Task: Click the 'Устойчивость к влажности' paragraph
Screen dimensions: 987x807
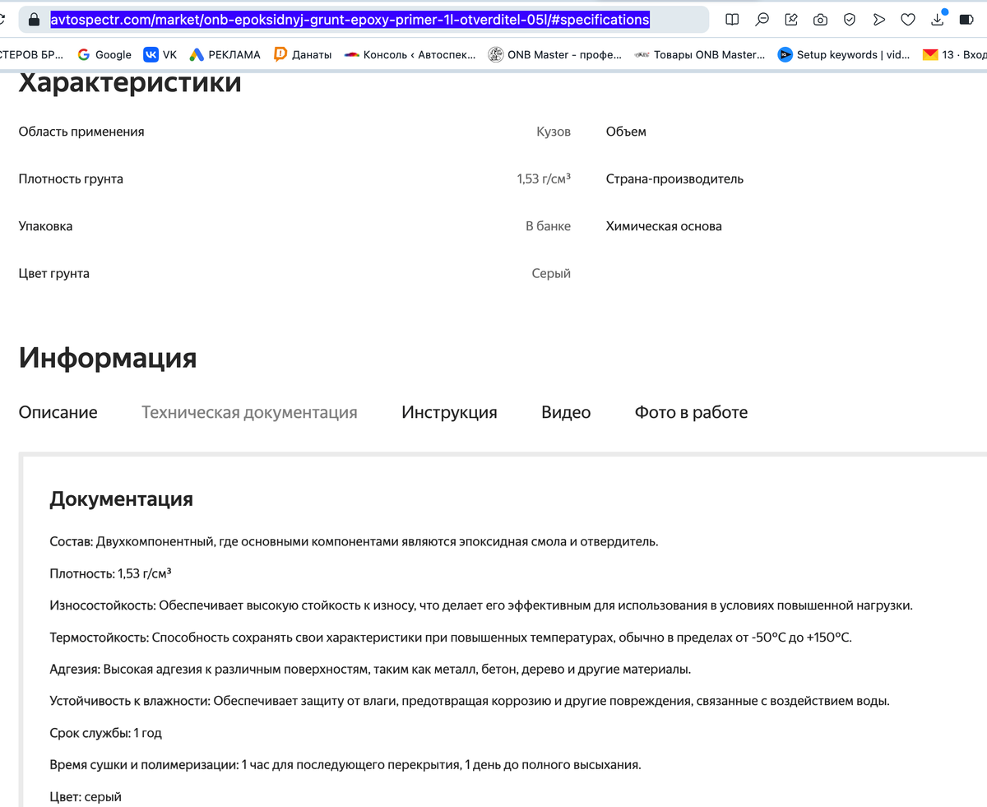Action: coord(470,702)
